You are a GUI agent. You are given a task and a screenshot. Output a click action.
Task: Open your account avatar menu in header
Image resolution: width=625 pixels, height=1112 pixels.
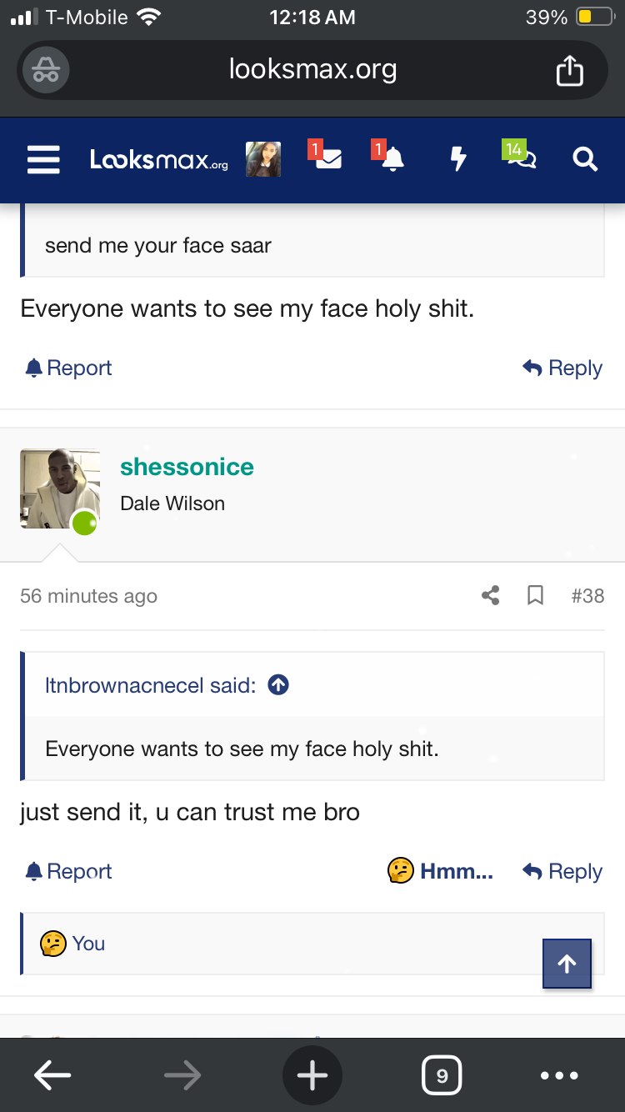coord(263,159)
